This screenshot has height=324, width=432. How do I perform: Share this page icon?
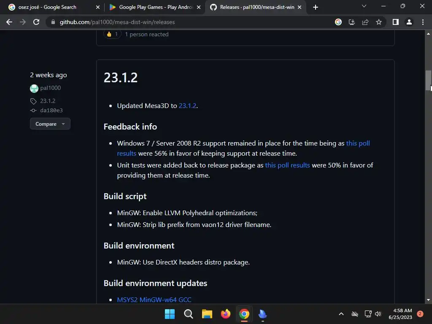click(365, 22)
